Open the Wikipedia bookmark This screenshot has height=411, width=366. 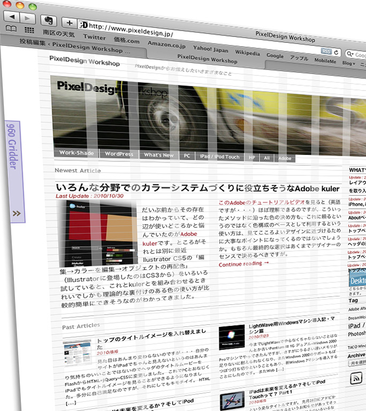pos(247,53)
